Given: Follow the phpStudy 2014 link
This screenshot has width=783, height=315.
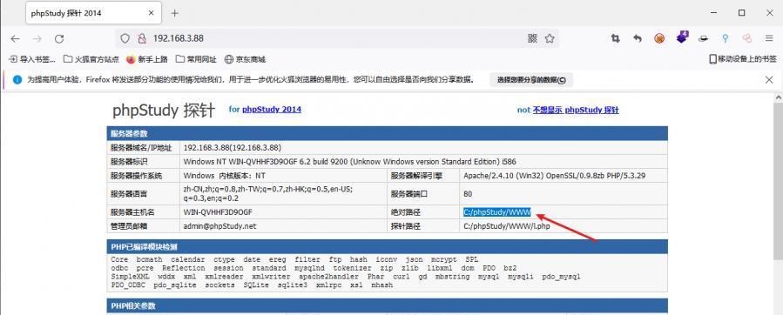Looking at the screenshot, I should 272,110.
